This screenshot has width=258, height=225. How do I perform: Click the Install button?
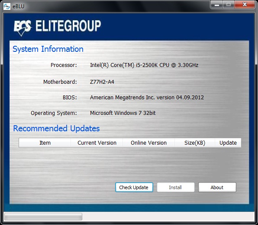[x=176, y=187]
